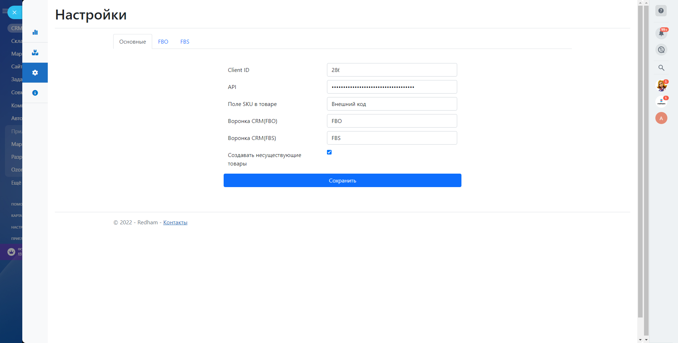Switch to the FBS tab

(x=185, y=42)
